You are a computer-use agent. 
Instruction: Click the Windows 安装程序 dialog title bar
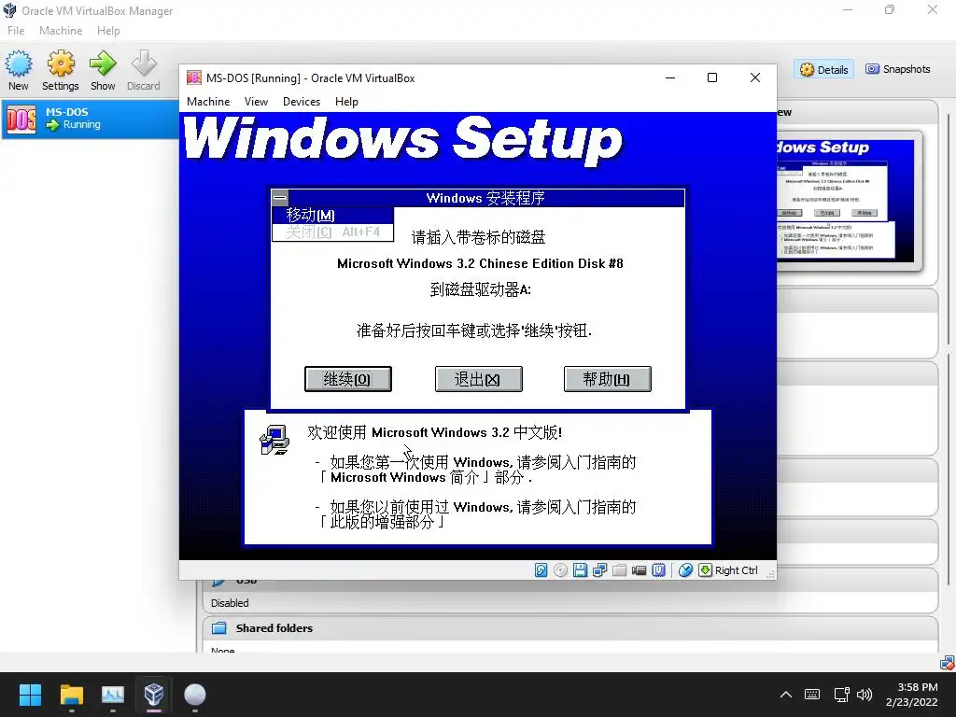point(485,198)
